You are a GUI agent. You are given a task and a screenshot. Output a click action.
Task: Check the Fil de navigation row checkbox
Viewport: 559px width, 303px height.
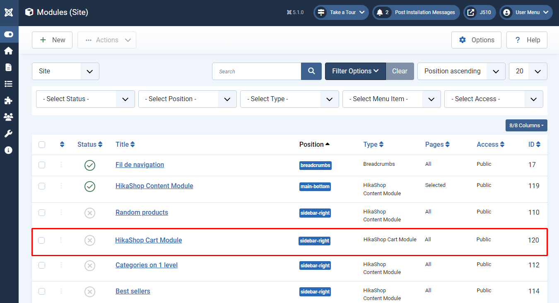[x=42, y=165]
